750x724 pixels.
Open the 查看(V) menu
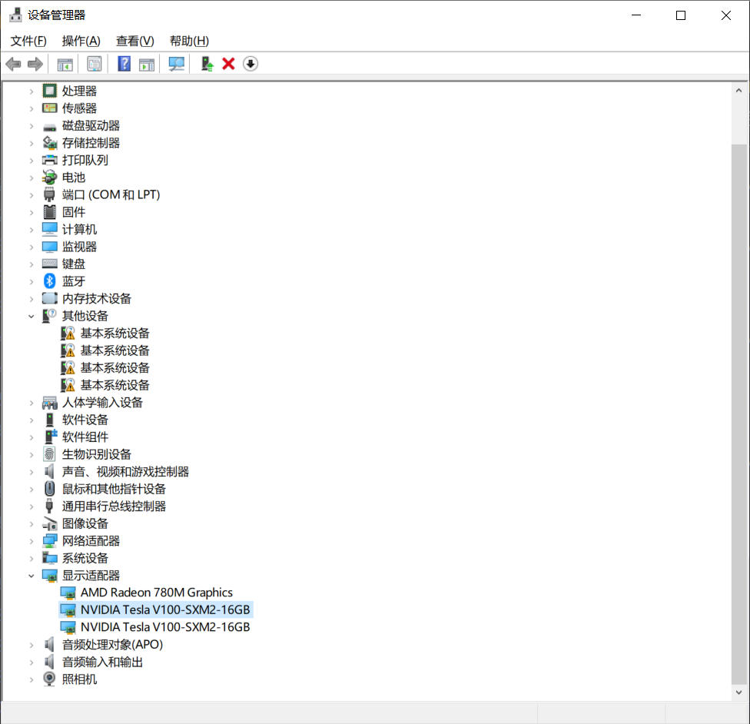click(134, 41)
